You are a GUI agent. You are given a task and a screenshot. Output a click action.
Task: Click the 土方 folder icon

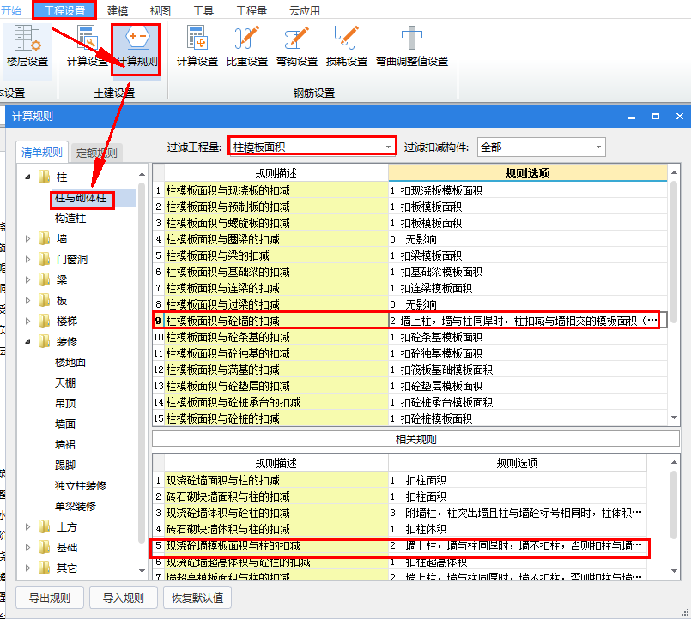point(44,526)
